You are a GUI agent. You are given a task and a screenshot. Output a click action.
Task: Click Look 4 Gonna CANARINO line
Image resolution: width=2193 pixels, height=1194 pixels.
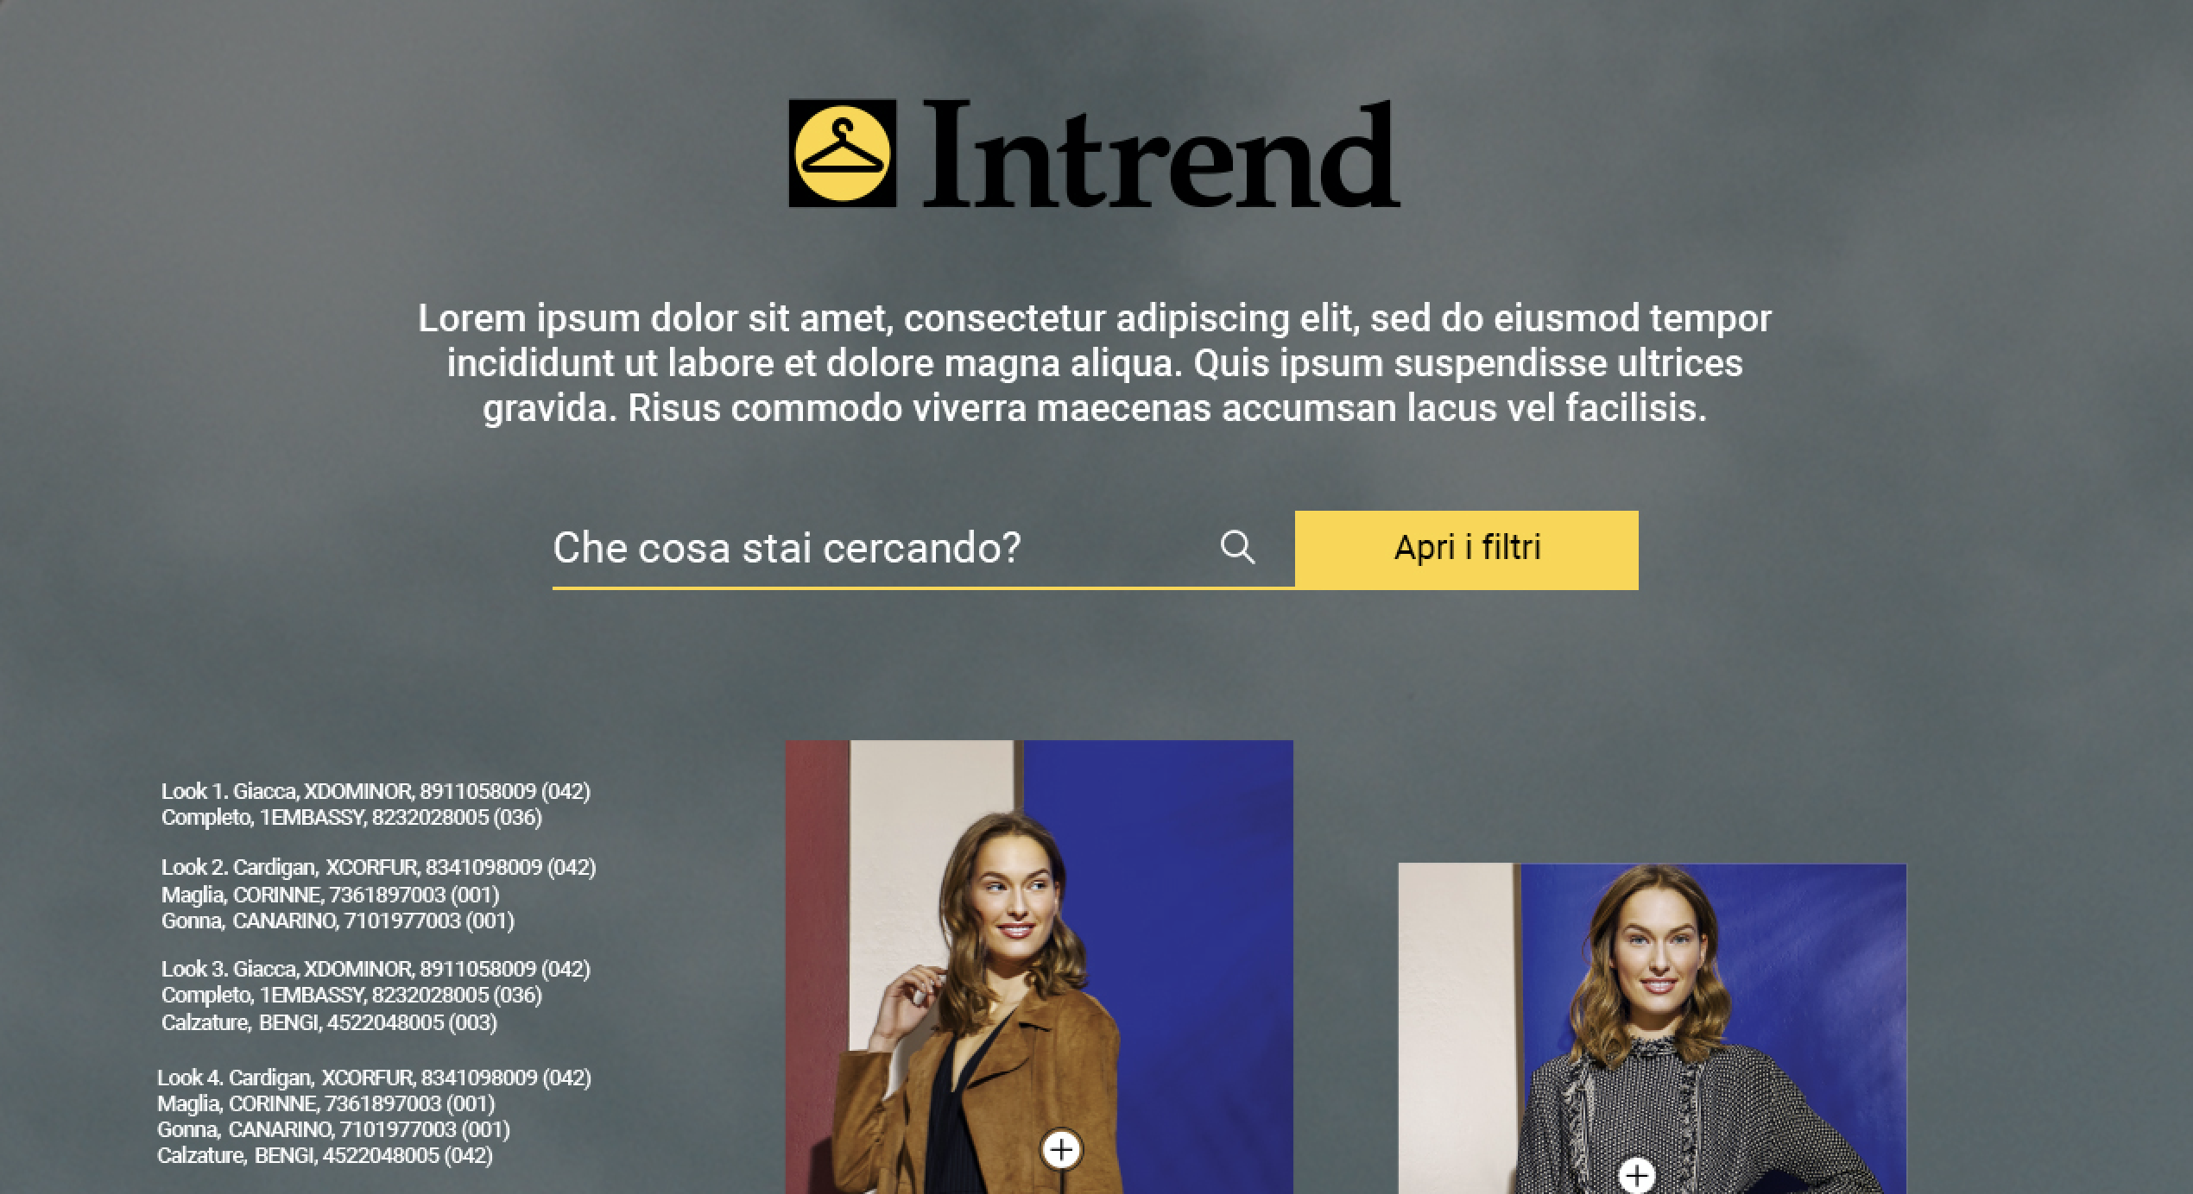(333, 1129)
